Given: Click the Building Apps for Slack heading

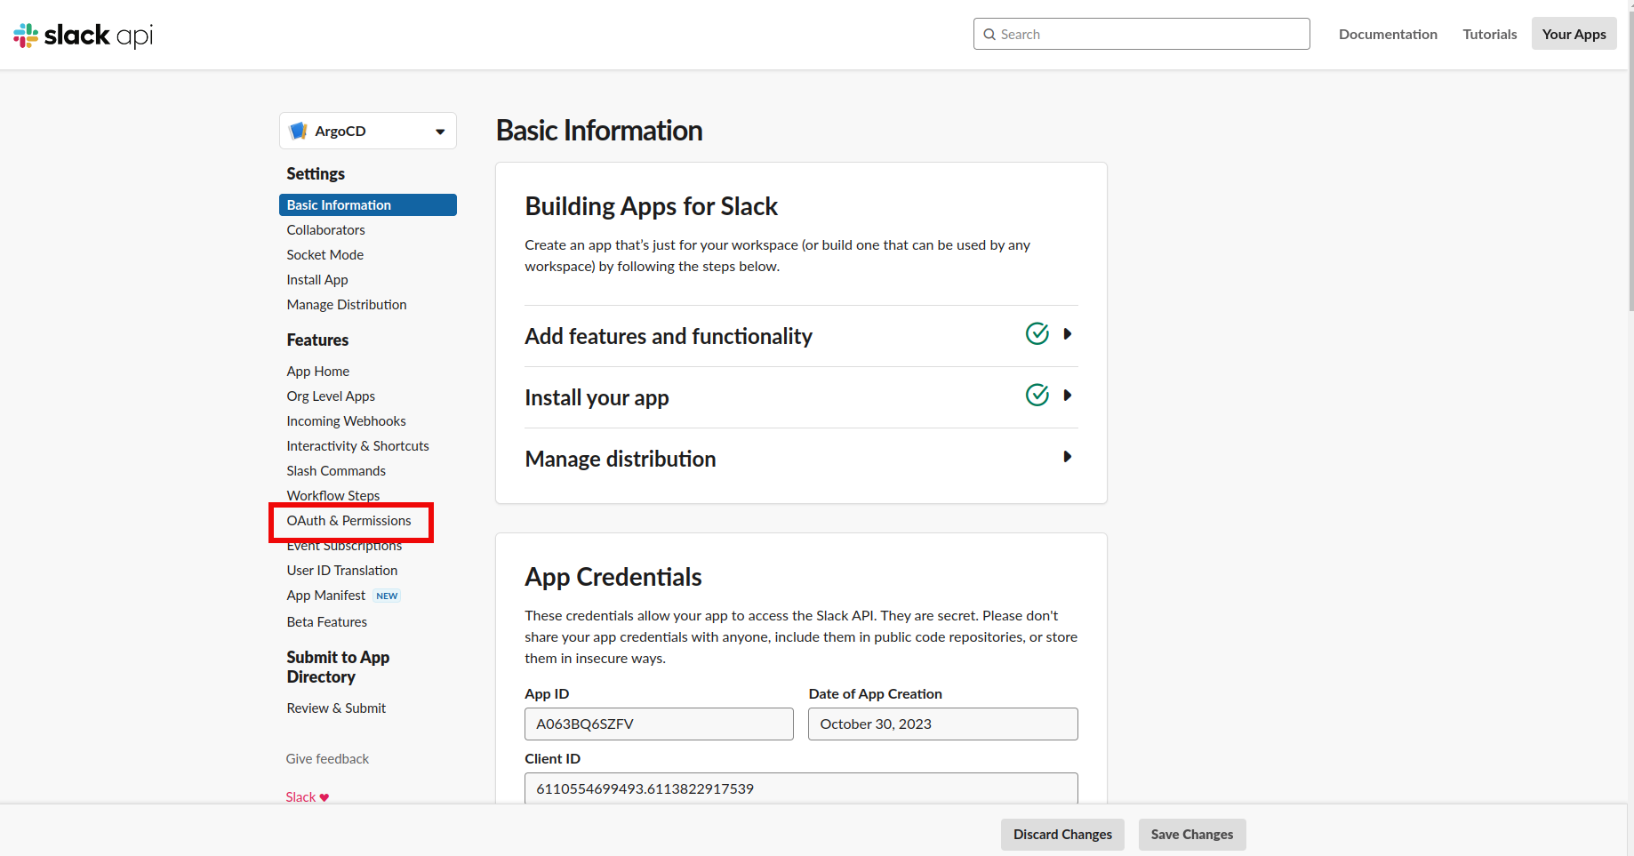Looking at the screenshot, I should [x=651, y=206].
